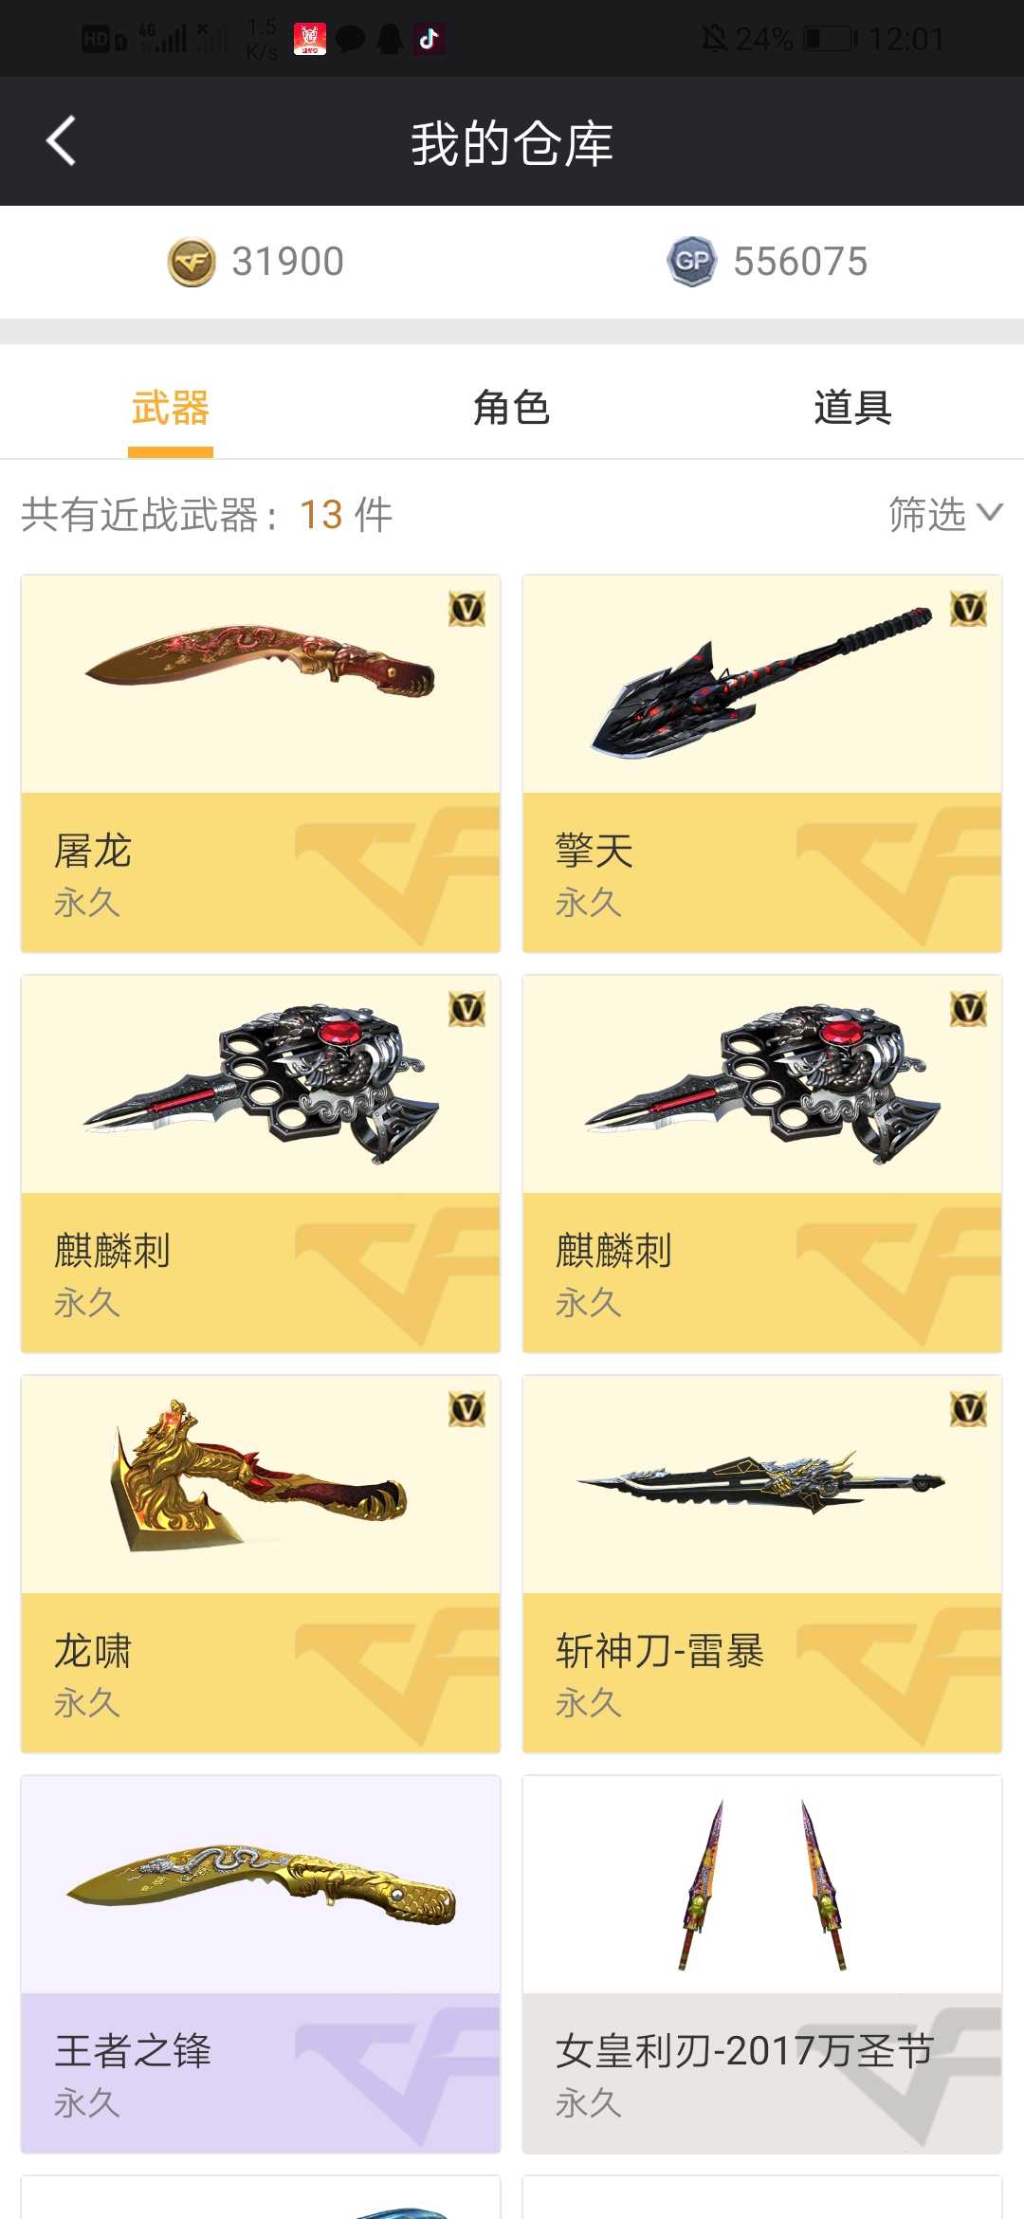1024x2219 pixels.
Task: Tap the V badge on 屠龙 card
Action: coord(466,608)
